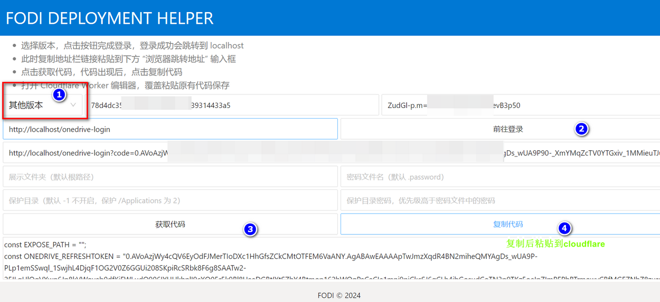The image size is (660, 302).
Task: Click the 保护目录密码 protected directory password input
Action: tap(499, 200)
